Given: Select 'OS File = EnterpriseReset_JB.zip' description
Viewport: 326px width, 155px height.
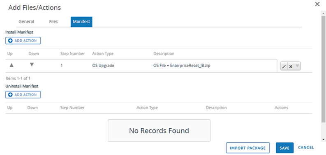Looking at the screenshot, I should click(182, 66).
